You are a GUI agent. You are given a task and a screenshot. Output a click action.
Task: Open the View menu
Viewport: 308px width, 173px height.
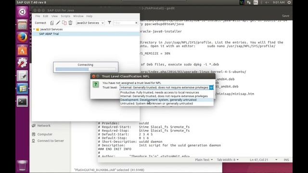54,16
